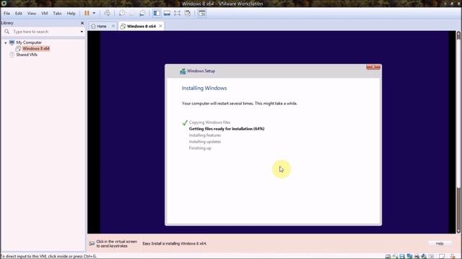Switch to the Windows 8 x64 tab
Image resolution: width=462 pixels, height=259 pixels.
point(141,26)
